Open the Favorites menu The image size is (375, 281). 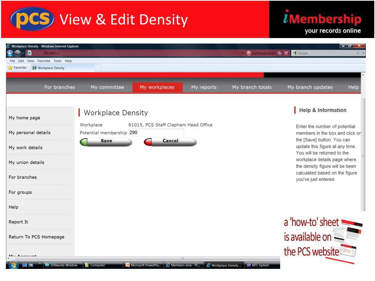[x=44, y=61]
